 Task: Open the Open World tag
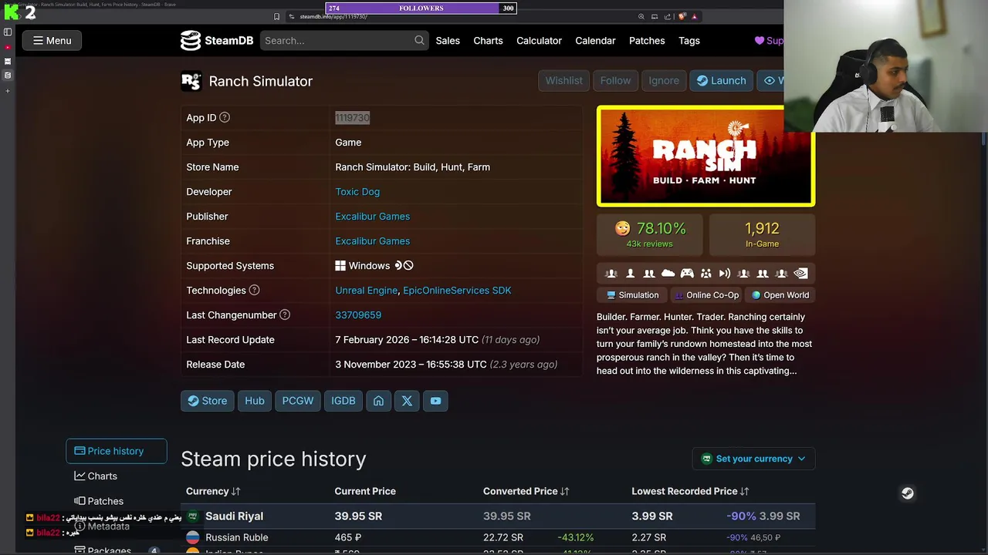(780, 295)
